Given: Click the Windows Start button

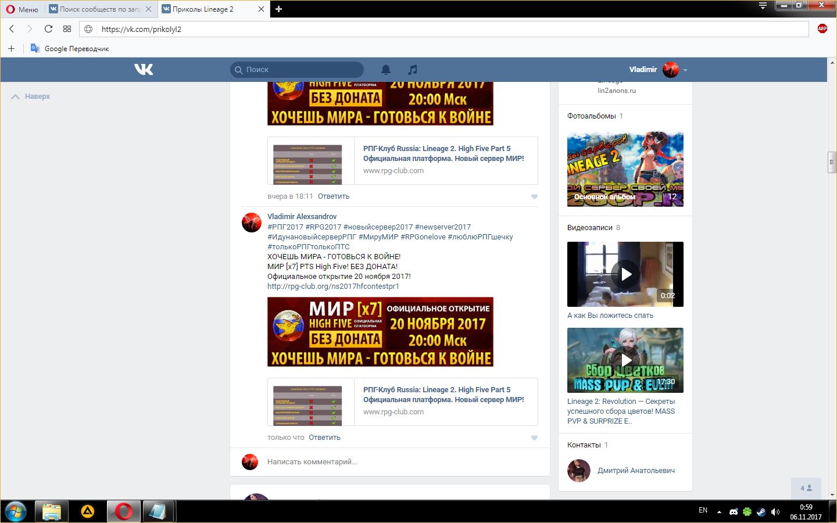Looking at the screenshot, I should (16, 511).
